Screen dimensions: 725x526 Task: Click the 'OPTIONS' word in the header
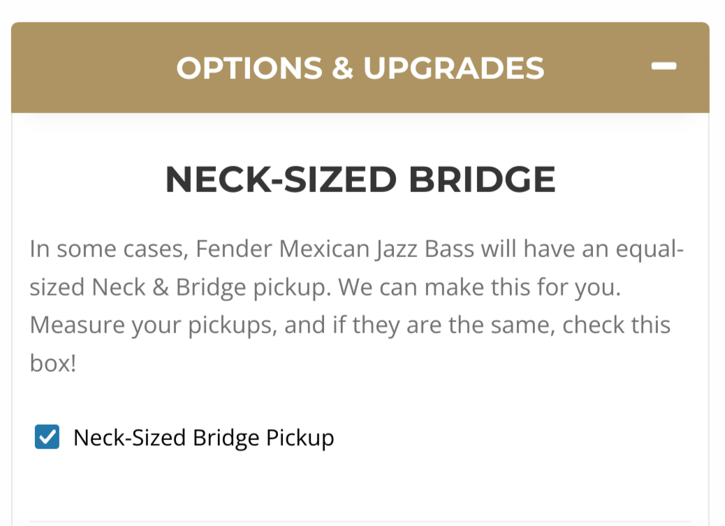tap(249, 68)
